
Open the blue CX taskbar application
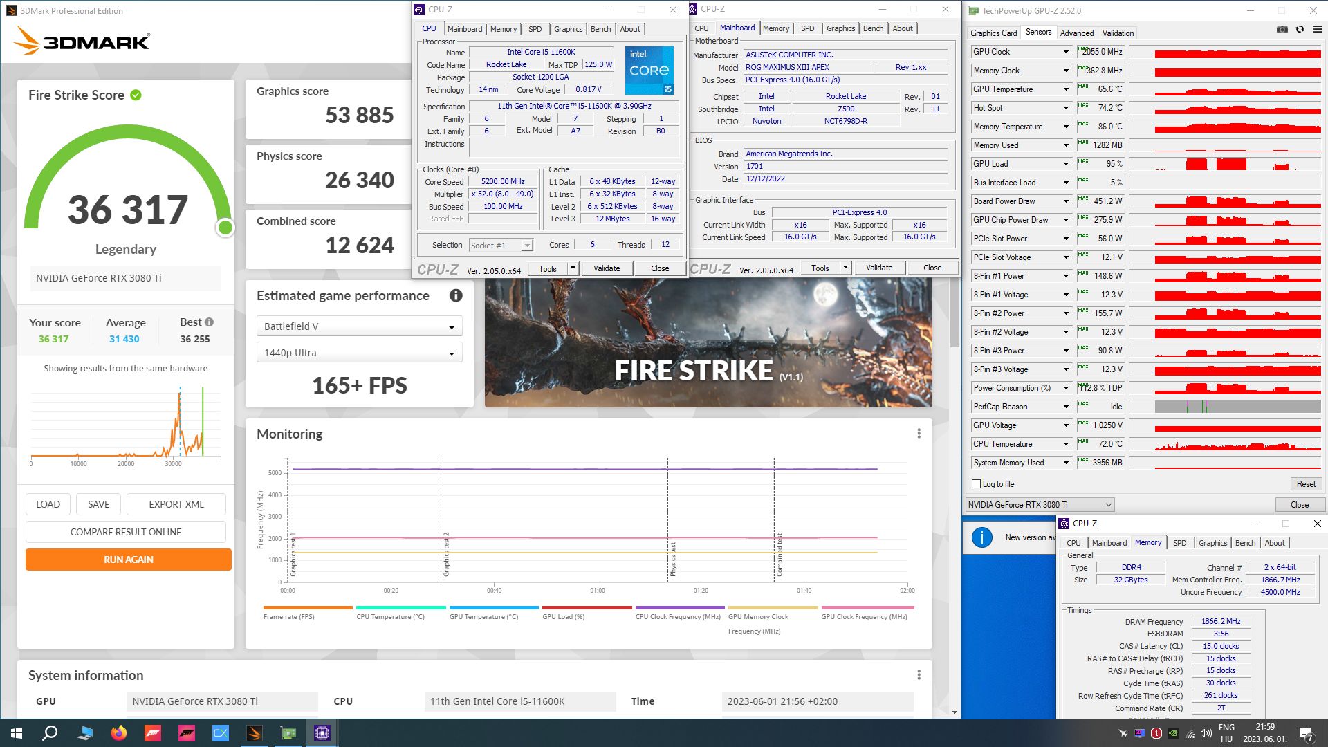click(x=220, y=733)
